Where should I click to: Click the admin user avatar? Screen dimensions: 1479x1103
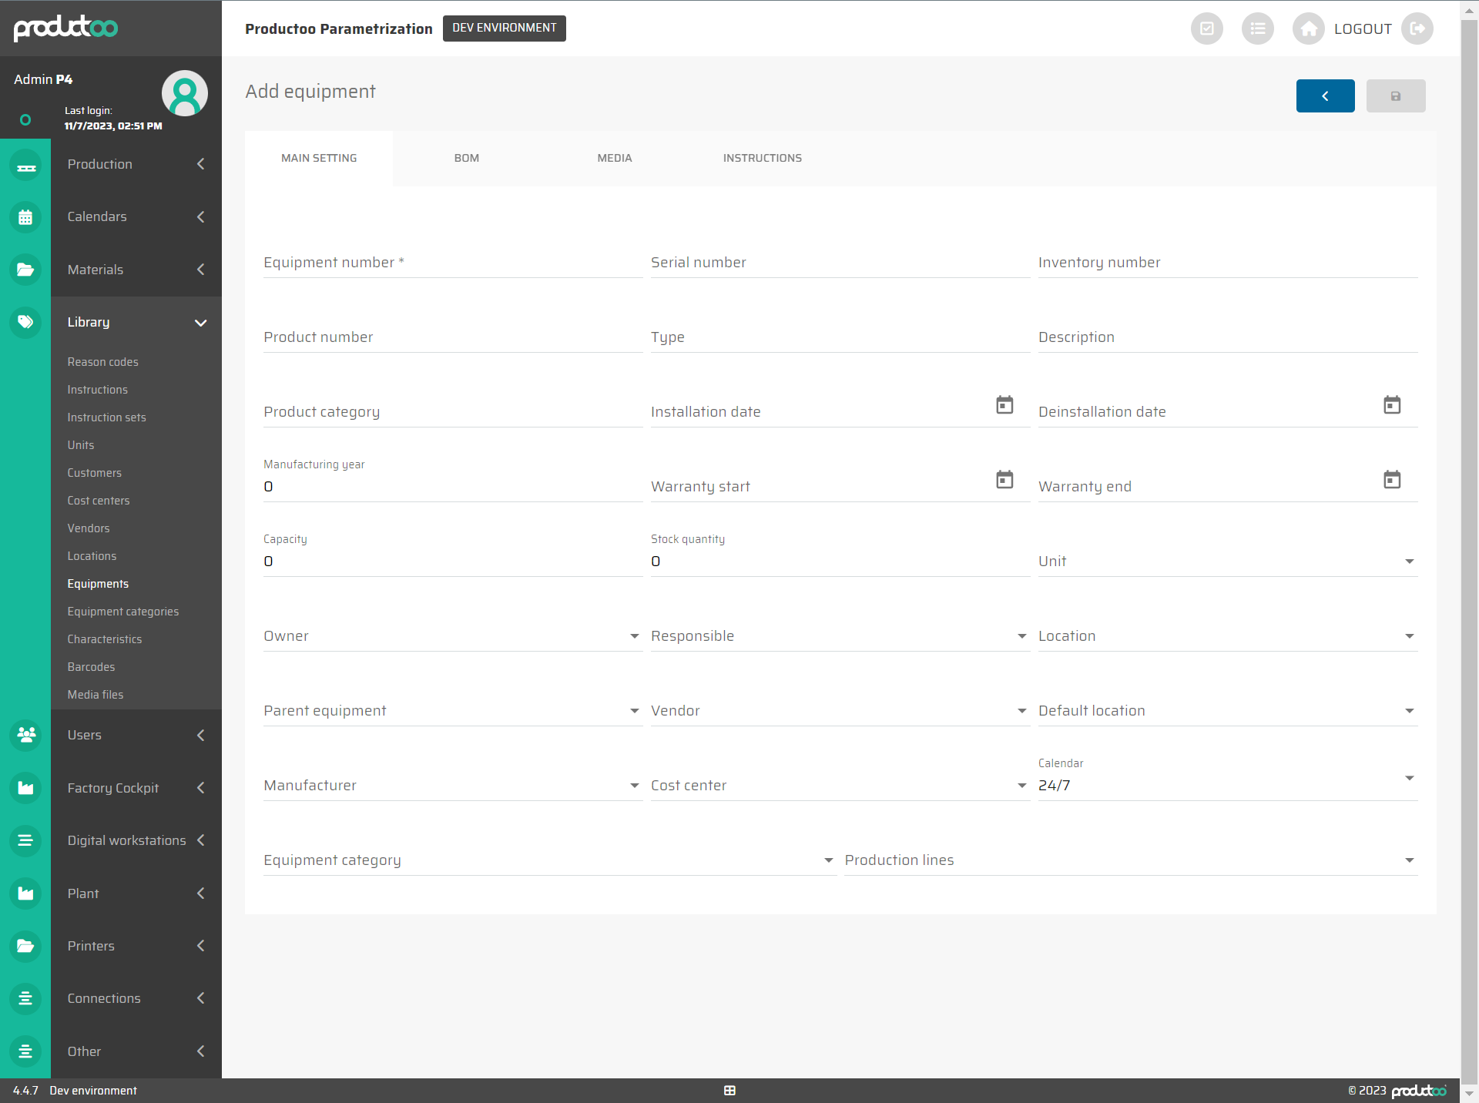click(184, 94)
